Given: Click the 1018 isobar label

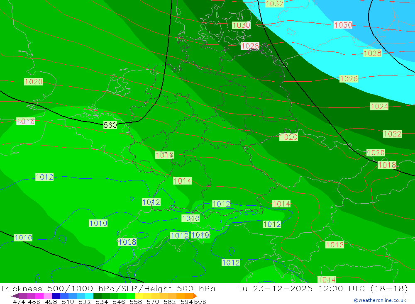Looking at the screenshot, I should [387, 165].
